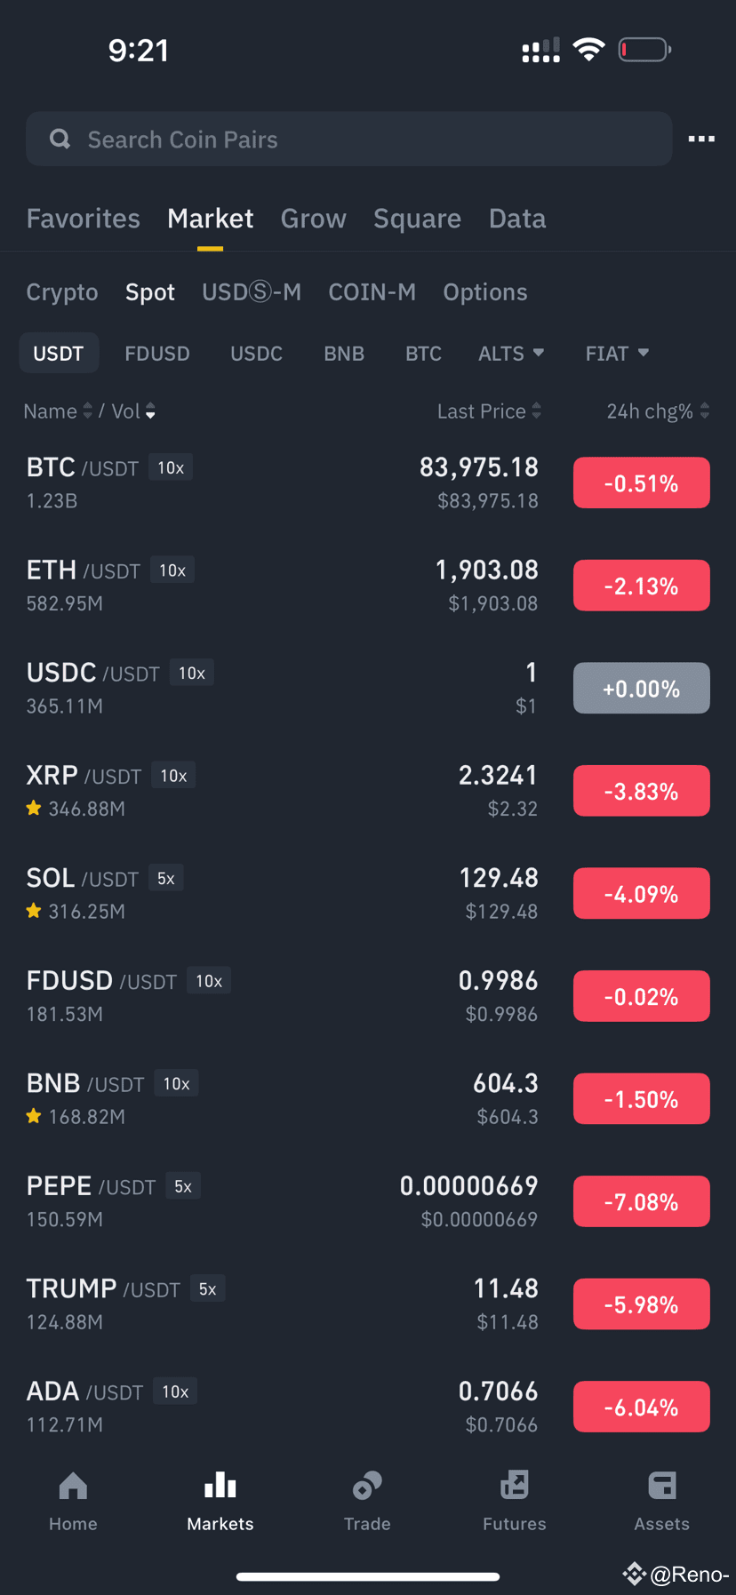Toggle the favorite star for BNB/USDT
The height and width of the screenshot is (1595, 736).
pyautogui.click(x=34, y=1115)
